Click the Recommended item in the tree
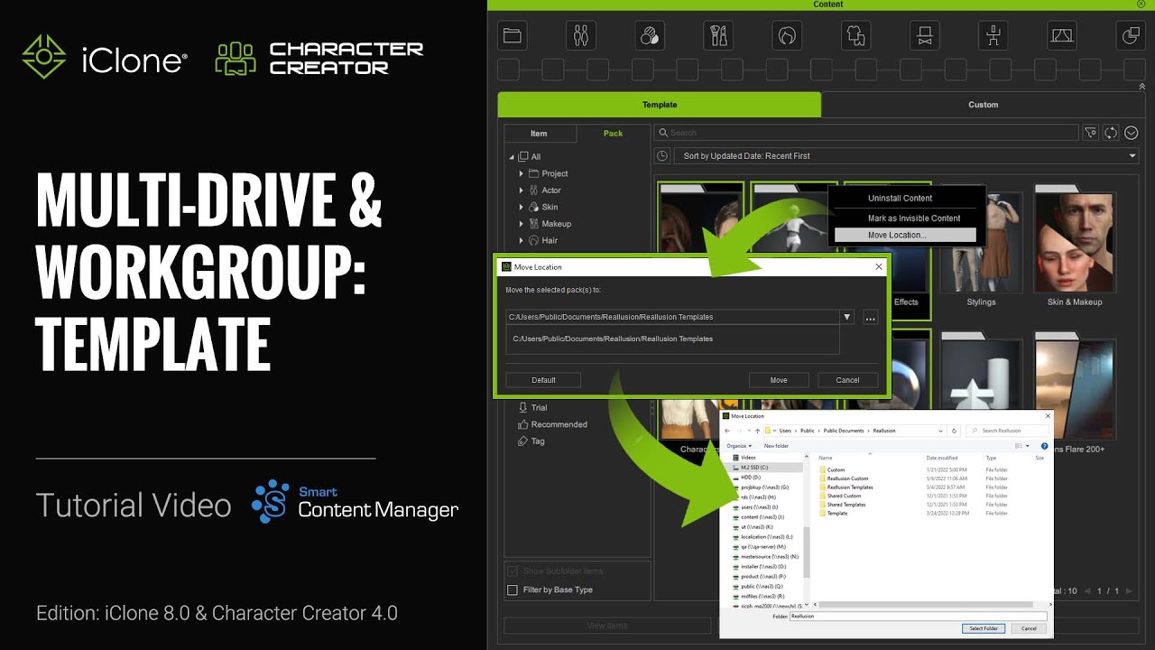The width and height of the screenshot is (1155, 650). click(552, 424)
